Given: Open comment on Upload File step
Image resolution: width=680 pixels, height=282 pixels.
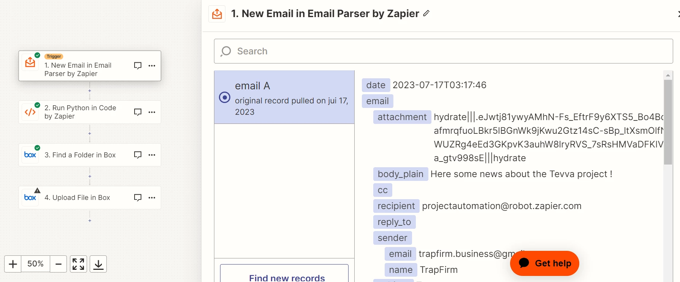Looking at the screenshot, I should (138, 197).
